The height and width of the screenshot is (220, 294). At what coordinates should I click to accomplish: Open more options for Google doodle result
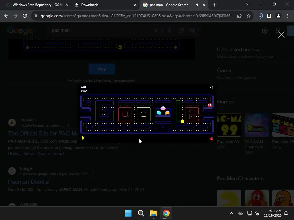click(93, 174)
